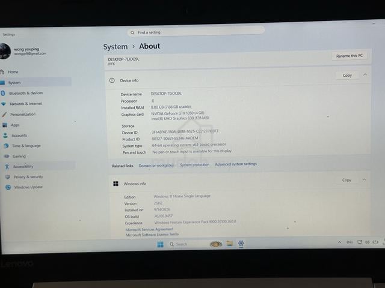385x288 pixels.
Task: Open the Windows Start button
Action: [161, 244]
